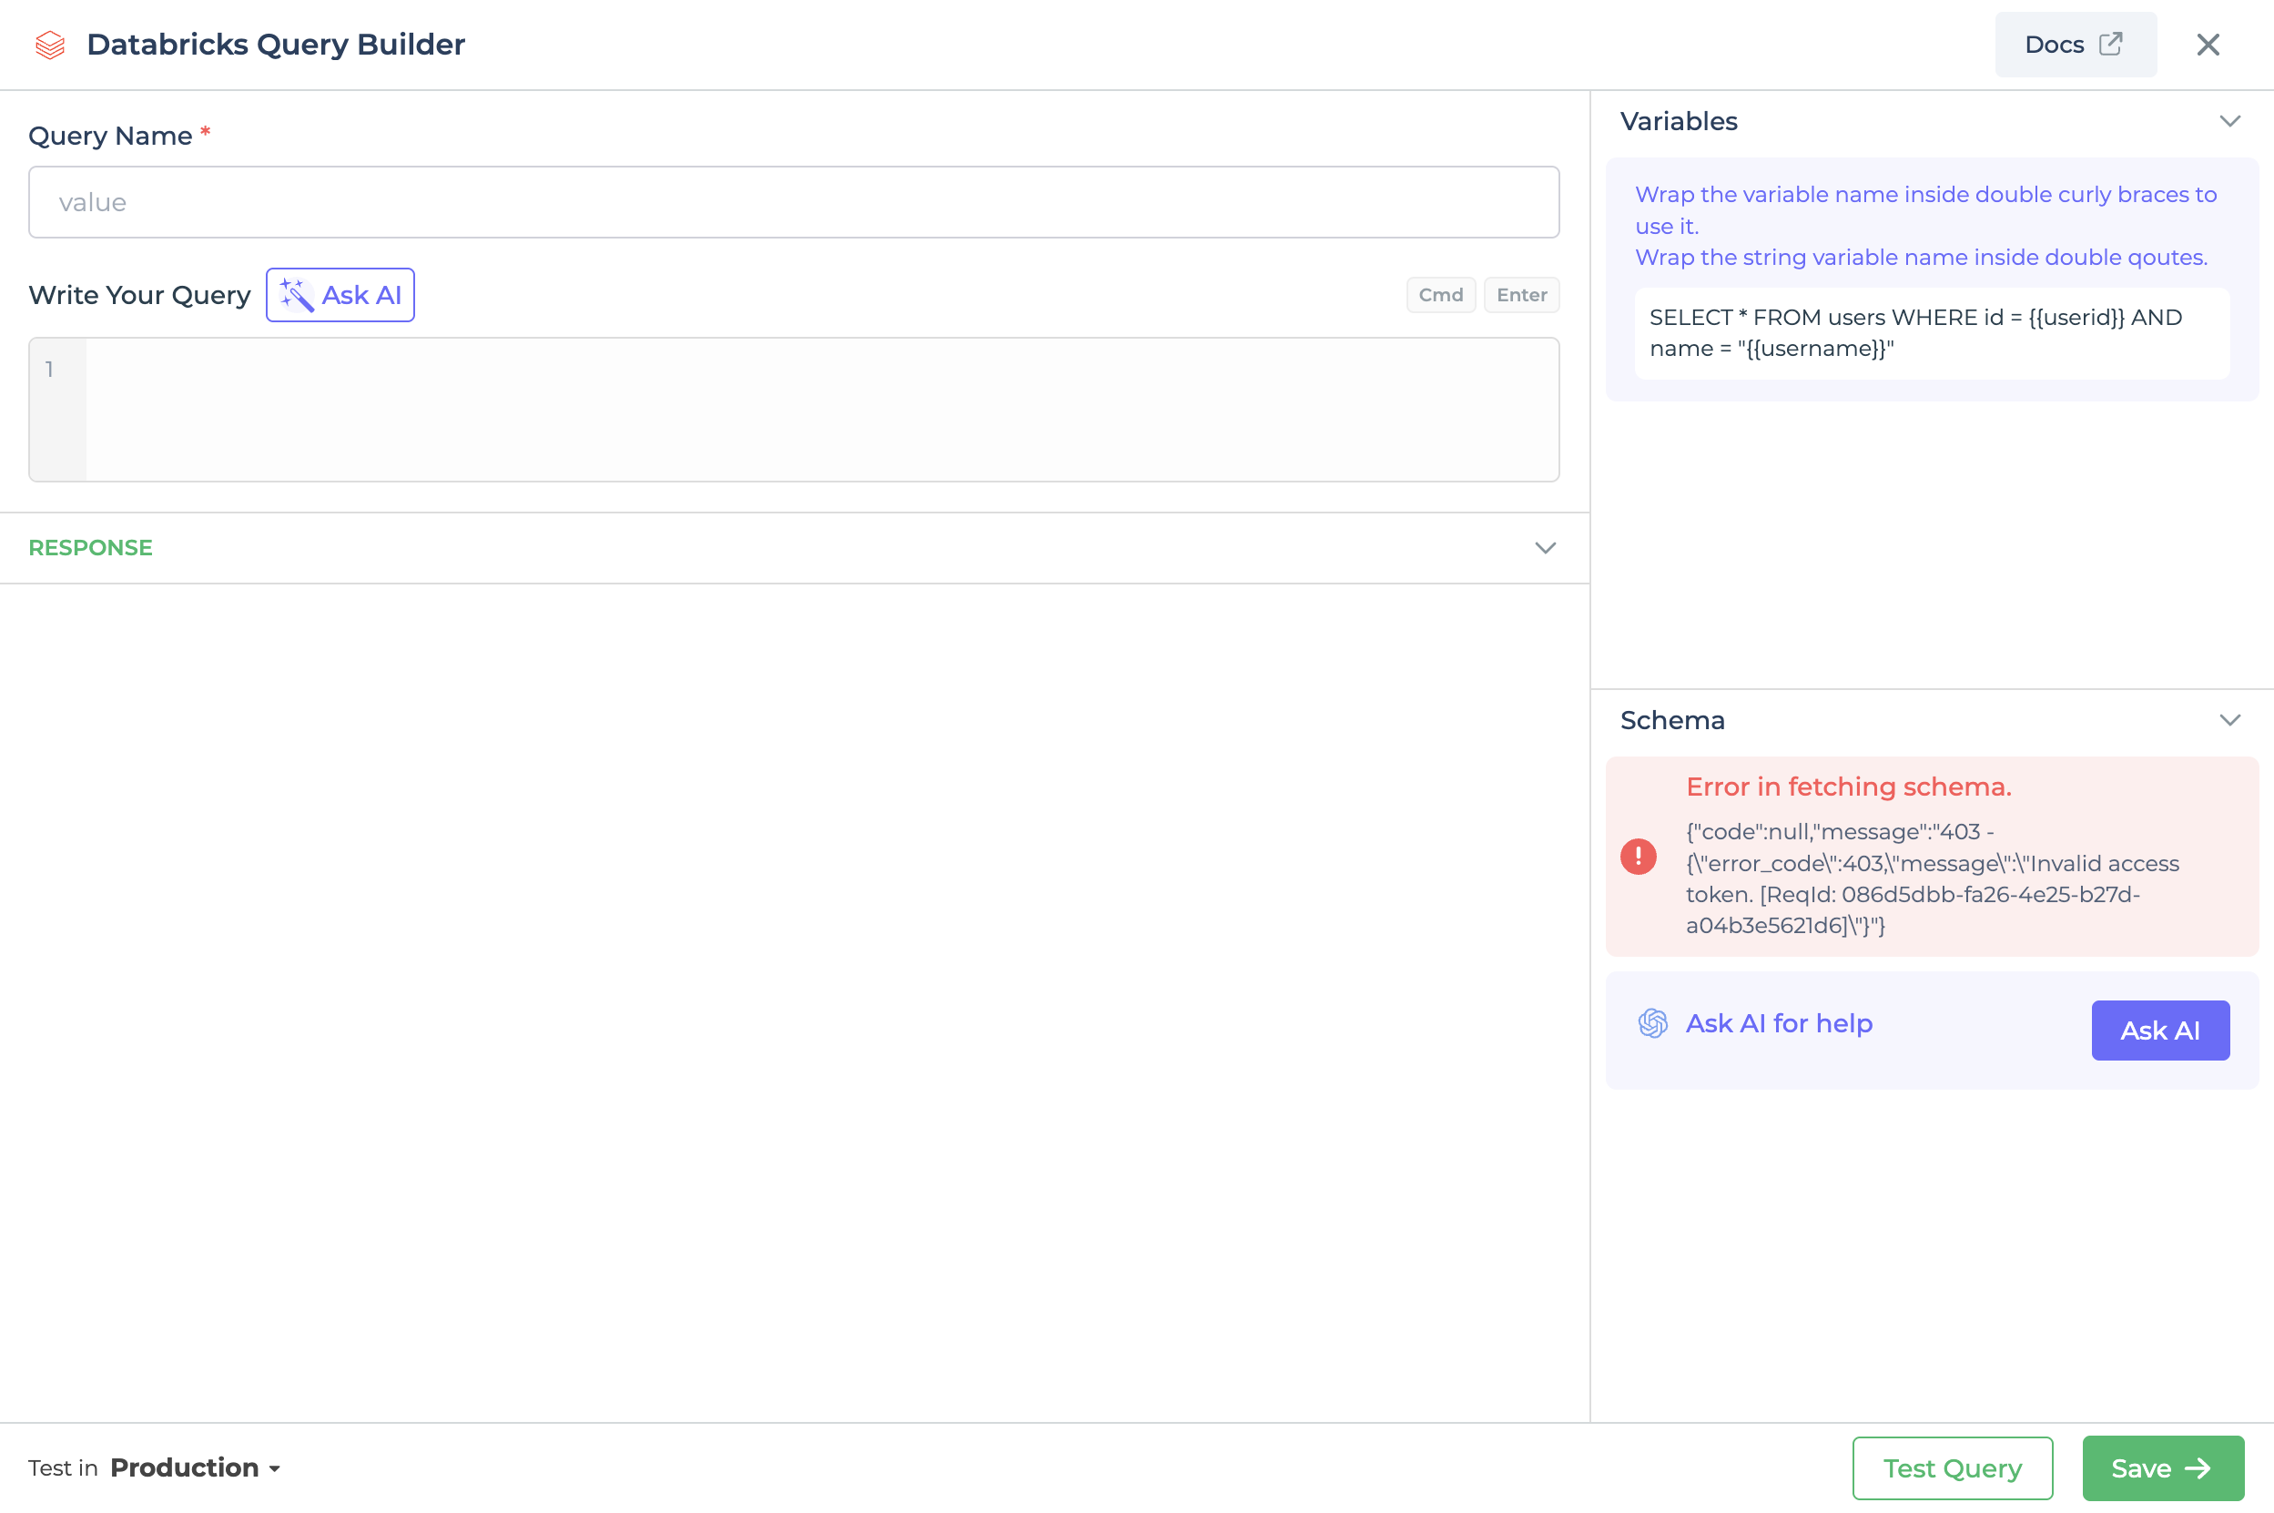Click the 'Error in fetching schema.' heading
Screen dimensions: 2274x1513
(x=1848, y=787)
